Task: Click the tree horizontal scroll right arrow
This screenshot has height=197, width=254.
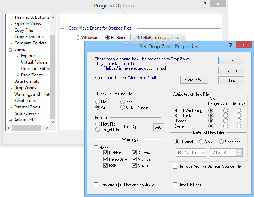Action: click(x=47, y=128)
